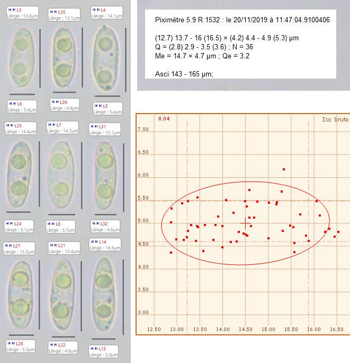This screenshot has width=350, height=363.
Task: Click the left arrow icon in label L3
Action: pyautogui.click(x=10, y=10)
